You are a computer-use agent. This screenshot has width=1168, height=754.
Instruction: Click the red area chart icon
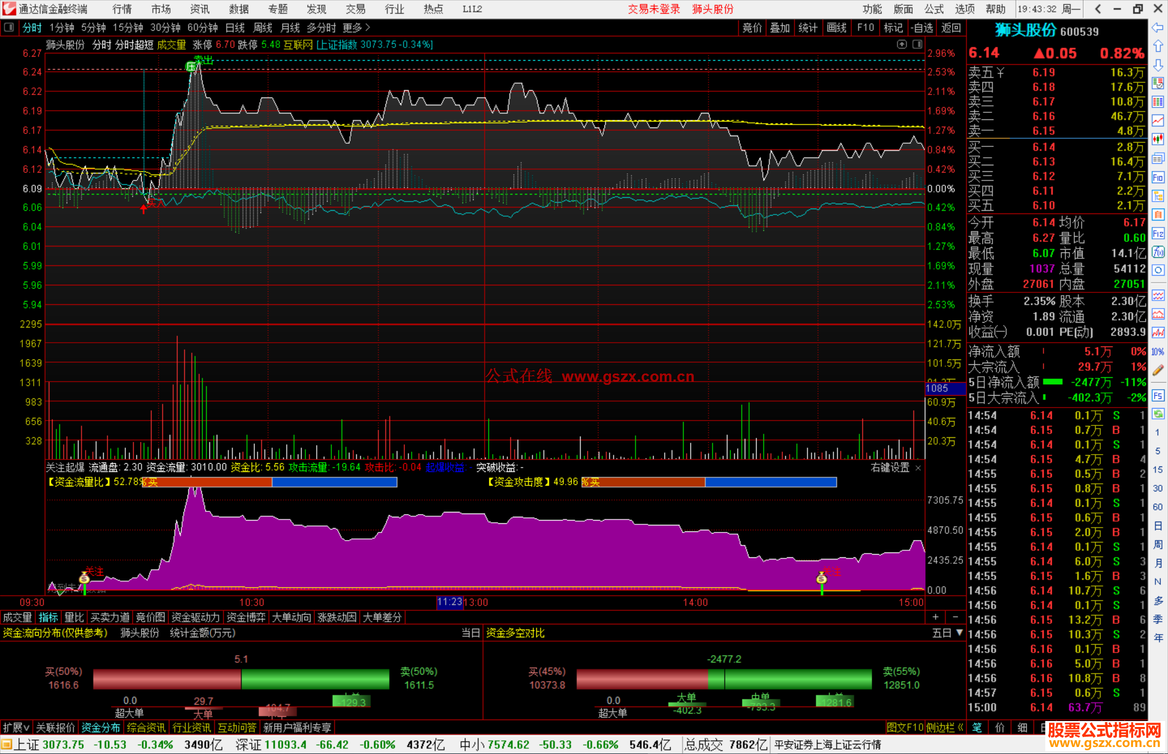(1158, 314)
